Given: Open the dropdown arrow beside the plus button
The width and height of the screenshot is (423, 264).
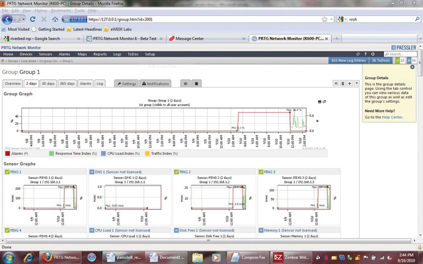Looking at the screenshot, I should pos(356,83).
